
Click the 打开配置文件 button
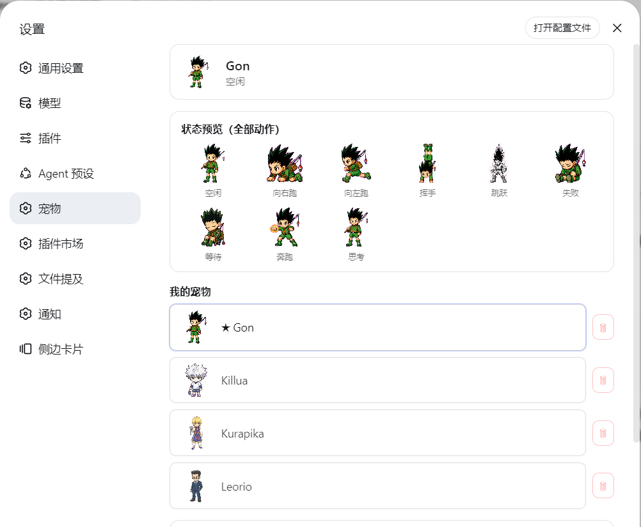coord(562,27)
